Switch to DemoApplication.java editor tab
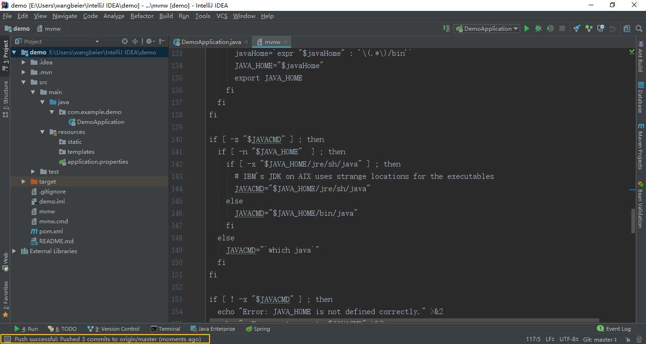 [211, 42]
